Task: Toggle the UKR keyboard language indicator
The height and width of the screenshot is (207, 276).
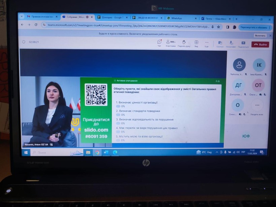Action: (243, 152)
